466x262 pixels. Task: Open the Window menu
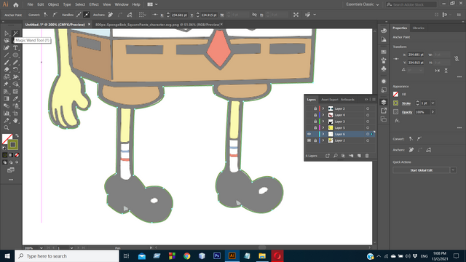[122, 4]
